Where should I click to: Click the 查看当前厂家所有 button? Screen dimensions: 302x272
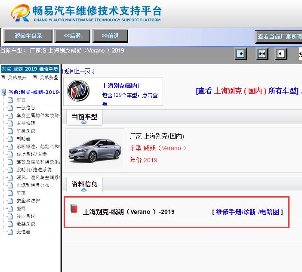[x=279, y=37]
